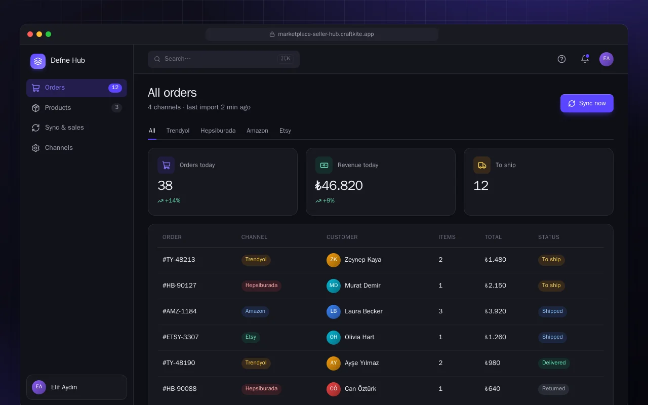Click Laura Becker's LB avatar
The image size is (648, 405).
tap(334, 312)
